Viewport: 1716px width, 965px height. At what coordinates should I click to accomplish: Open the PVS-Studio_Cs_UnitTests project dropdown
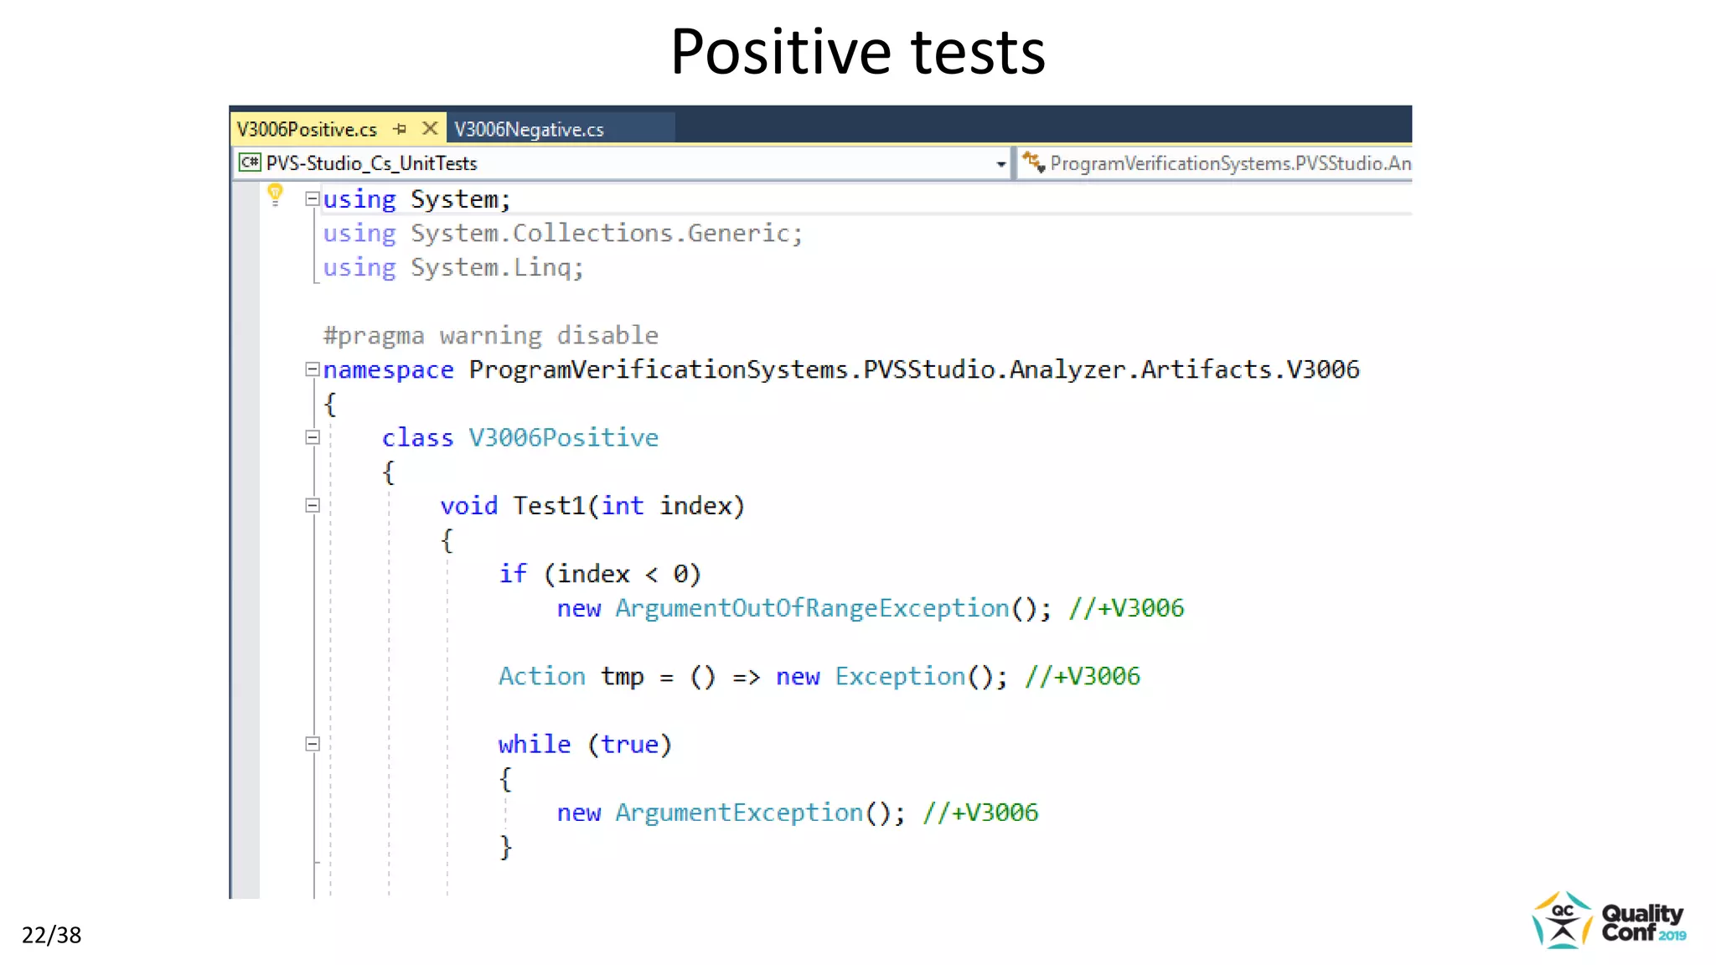pyautogui.click(x=1000, y=164)
